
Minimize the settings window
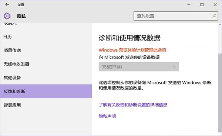189,5
